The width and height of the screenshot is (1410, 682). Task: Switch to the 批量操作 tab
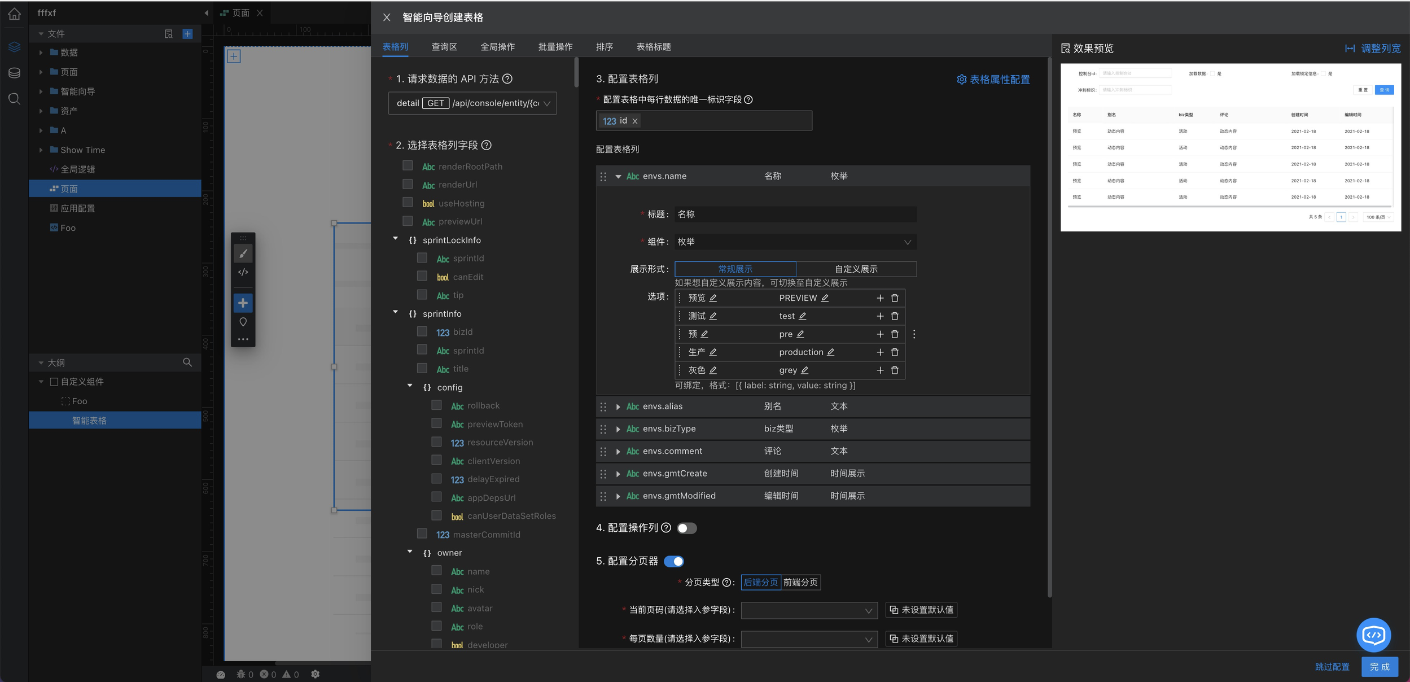[x=555, y=47]
